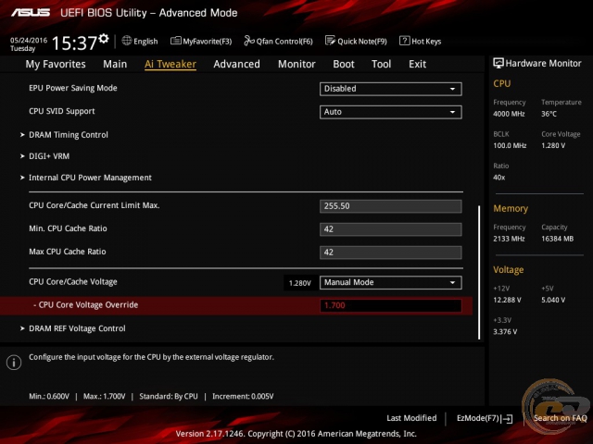Click the CPU temperature 36°C value
The image size is (593, 444).
(549, 114)
